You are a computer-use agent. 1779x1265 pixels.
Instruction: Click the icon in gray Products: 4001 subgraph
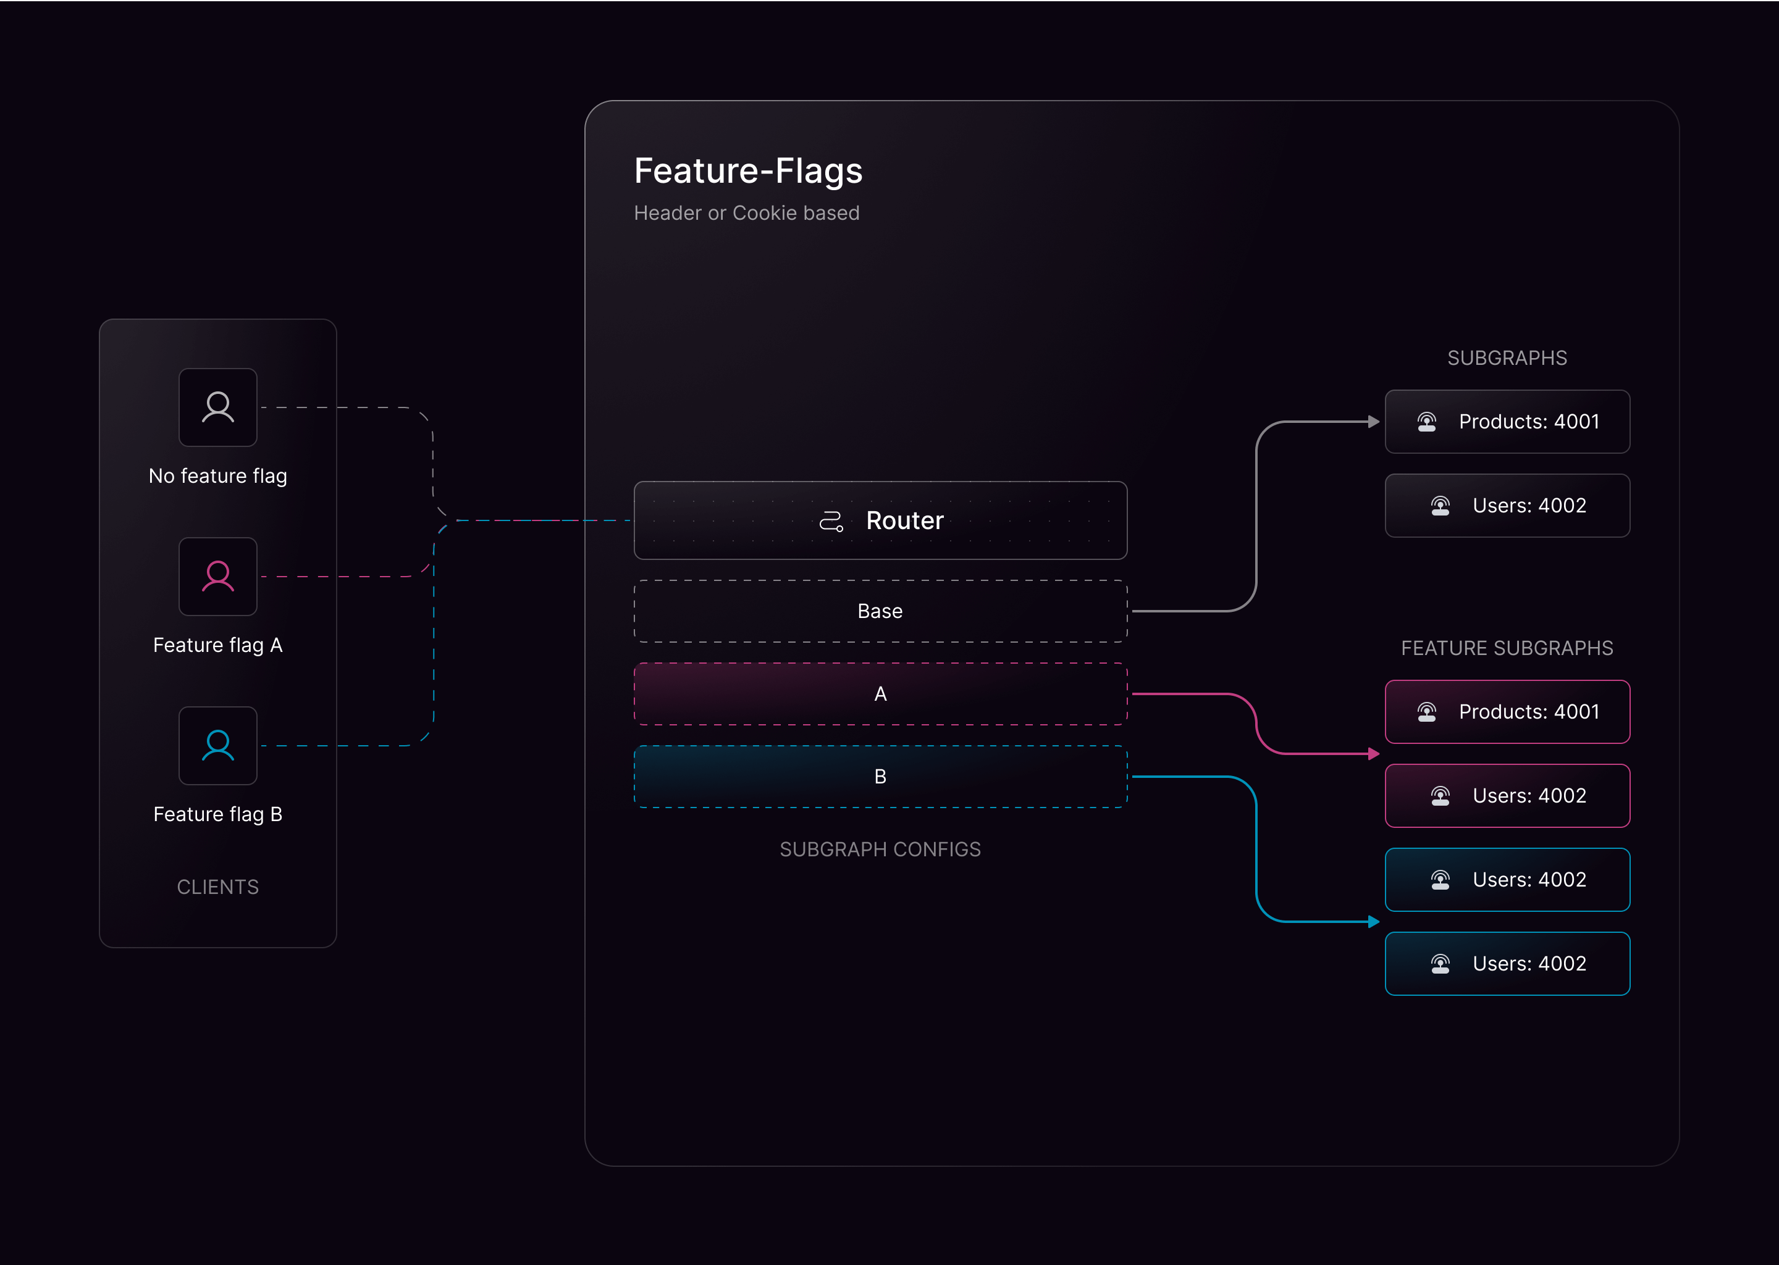point(1426,422)
